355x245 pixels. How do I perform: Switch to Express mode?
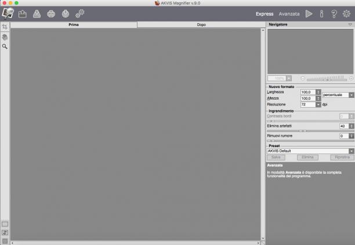pos(265,14)
